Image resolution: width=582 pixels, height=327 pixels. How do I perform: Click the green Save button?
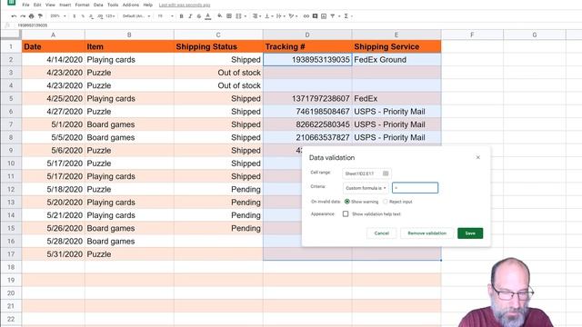click(470, 233)
